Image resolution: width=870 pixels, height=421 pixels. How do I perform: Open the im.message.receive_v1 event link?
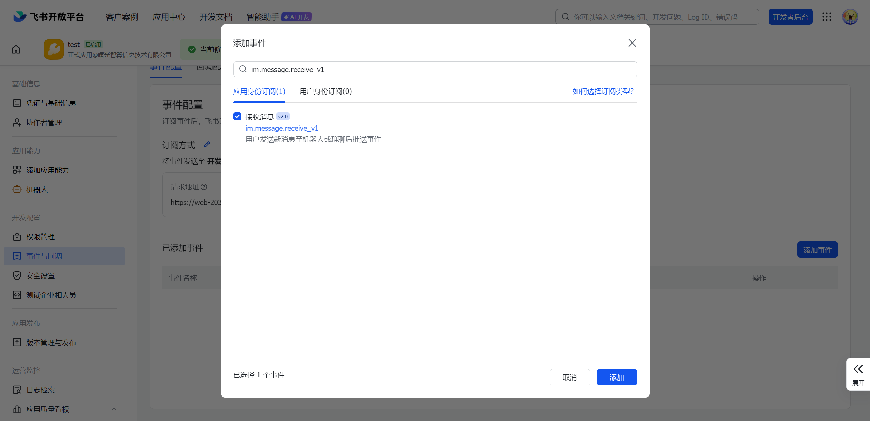pyautogui.click(x=281, y=128)
